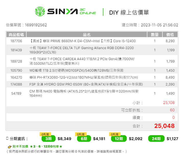
Task: Click the 運費 label
Action: pyautogui.click(x=137, y=117)
